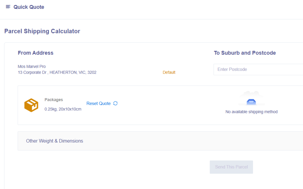The image size is (303, 189).
Task: Click the Quick Quote page title
Action: [29, 7]
